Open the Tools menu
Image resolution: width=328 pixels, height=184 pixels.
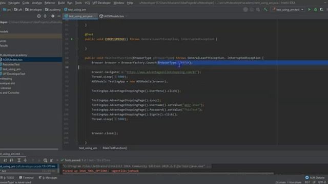[x=78, y=3]
